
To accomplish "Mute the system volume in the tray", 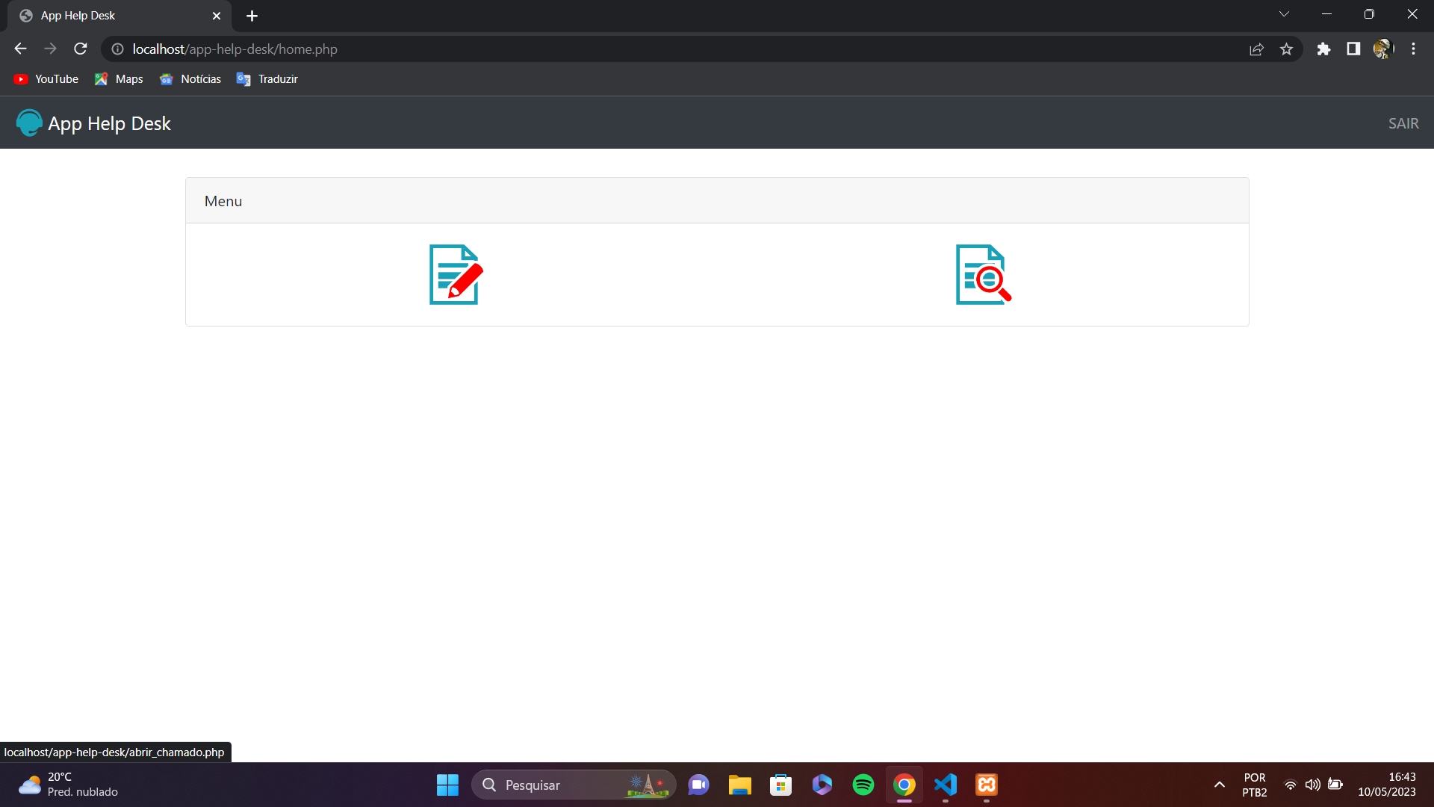I will click(x=1314, y=785).
